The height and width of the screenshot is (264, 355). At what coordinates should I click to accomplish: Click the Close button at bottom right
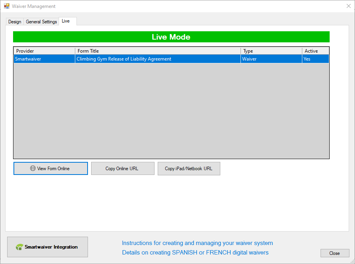335,253
